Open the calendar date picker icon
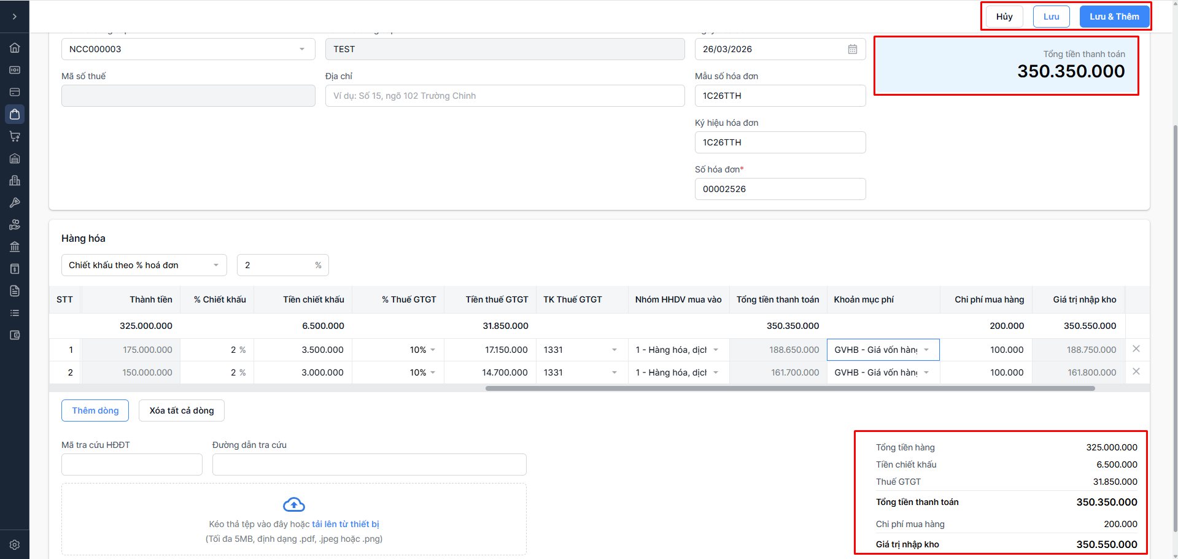The width and height of the screenshot is (1178, 559). (853, 49)
